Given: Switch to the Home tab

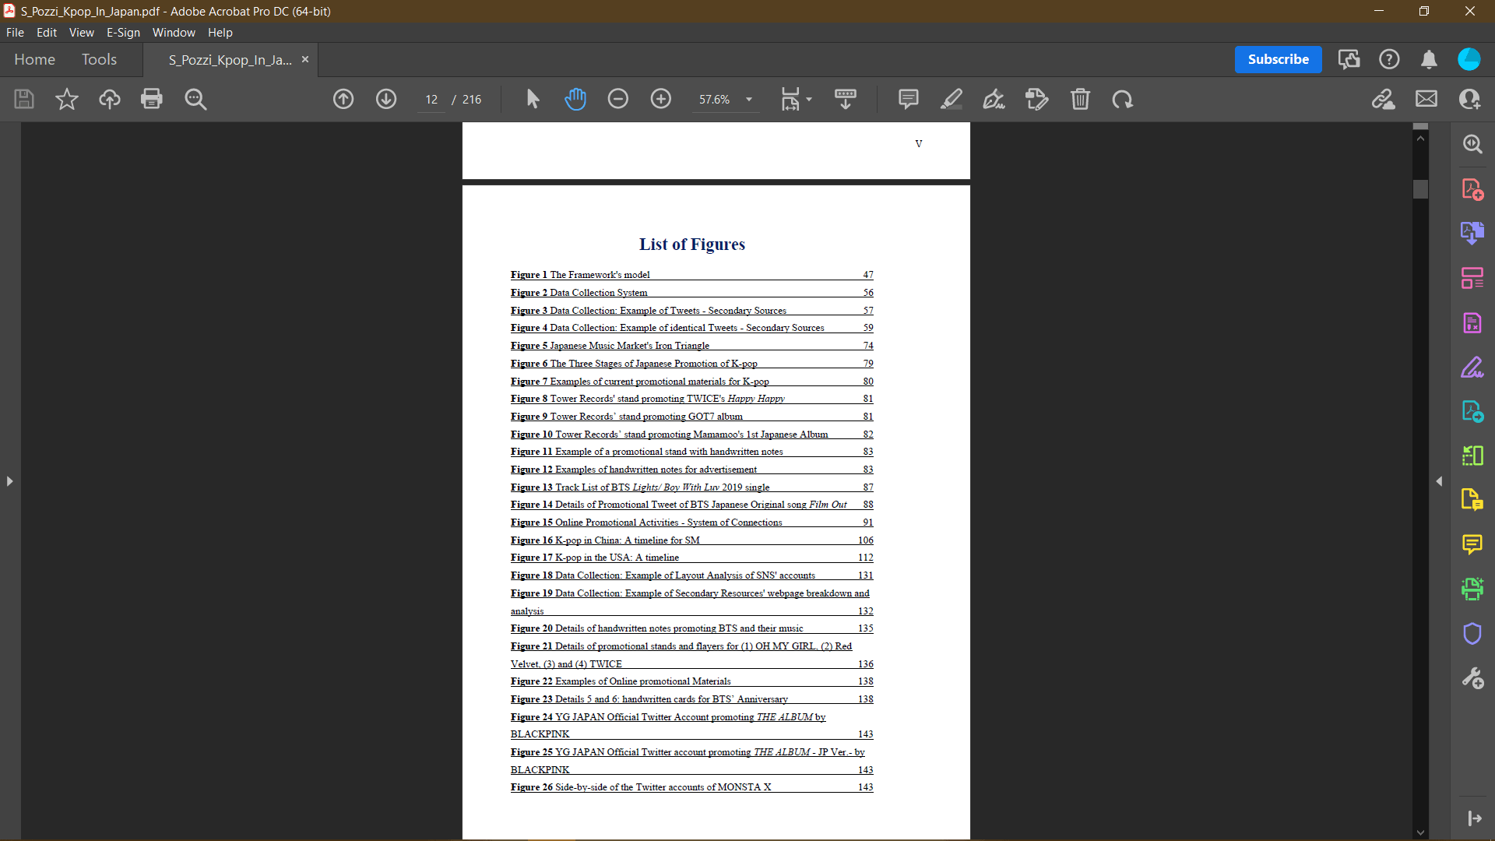Looking at the screenshot, I should tap(34, 59).
